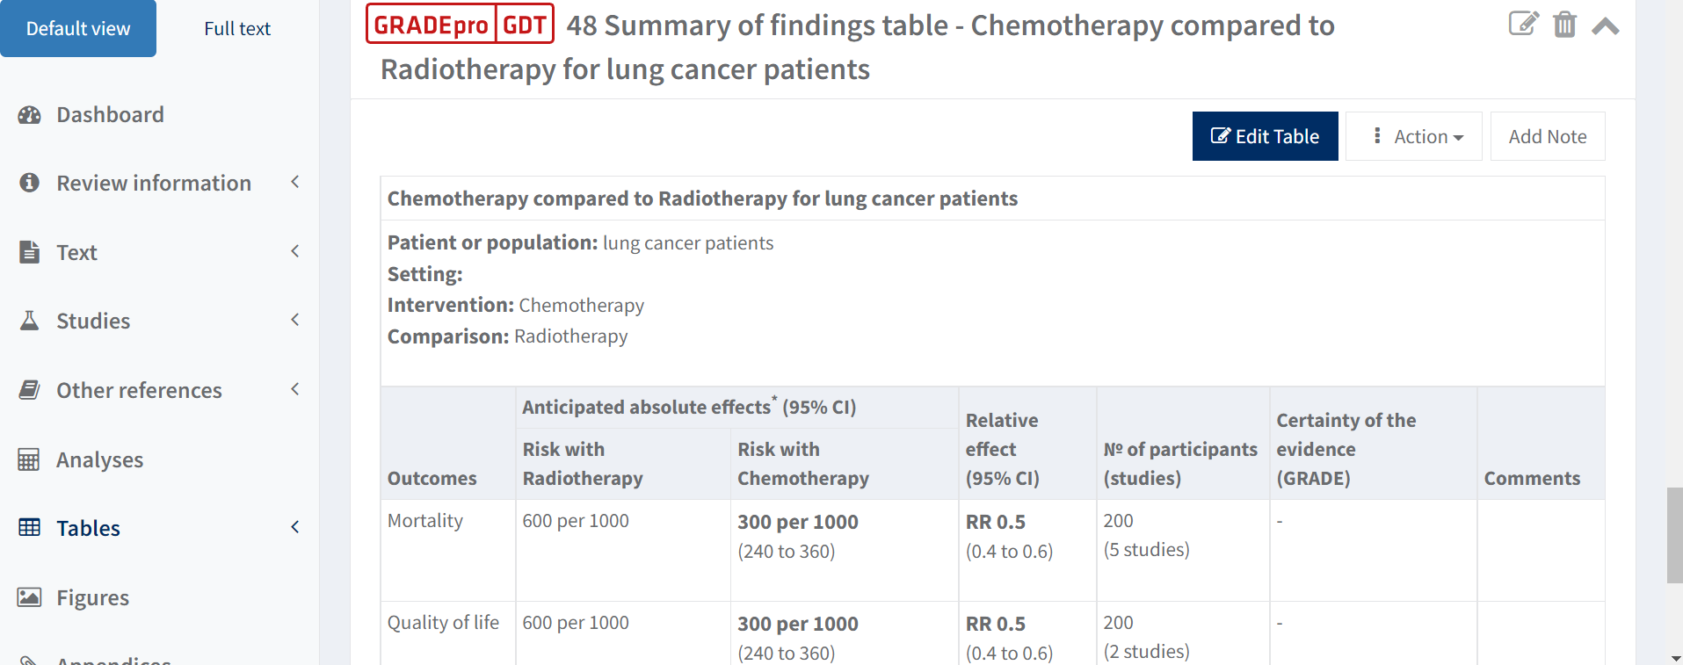Collapse the summary table with the chevron arrow
This screenshot has width=1683, height=665.
click(1606, 25)
